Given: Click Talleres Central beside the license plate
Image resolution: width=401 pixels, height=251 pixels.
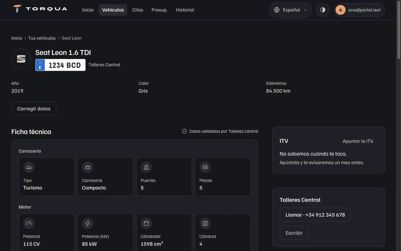Looking at the screenshot, I should pos(104,65).
